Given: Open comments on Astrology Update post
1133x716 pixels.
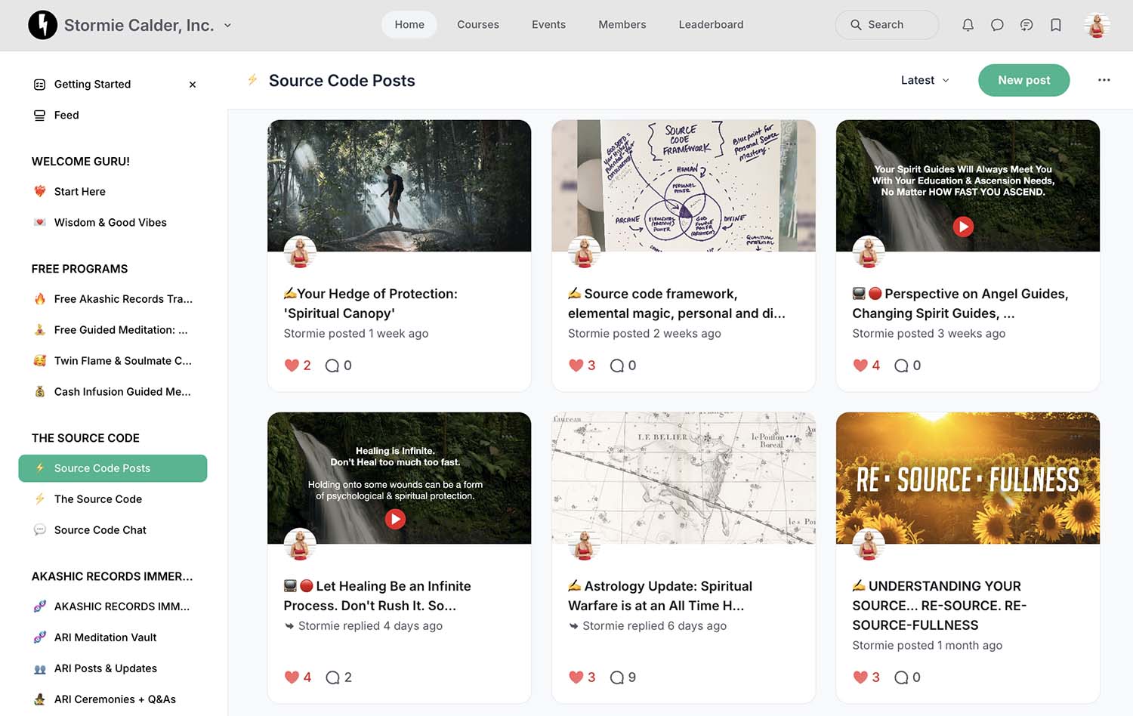Looking at the screenshot, I should (x=617, y=677).
